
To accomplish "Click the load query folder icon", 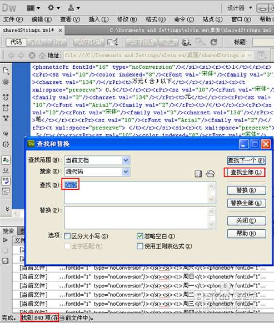I will tap(211, 174).
